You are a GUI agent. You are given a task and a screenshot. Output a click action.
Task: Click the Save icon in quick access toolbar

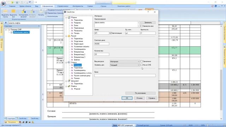click(17, 2)
